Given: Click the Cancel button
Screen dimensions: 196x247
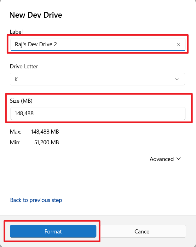Looking at the screenshot, I should point(142,231).
